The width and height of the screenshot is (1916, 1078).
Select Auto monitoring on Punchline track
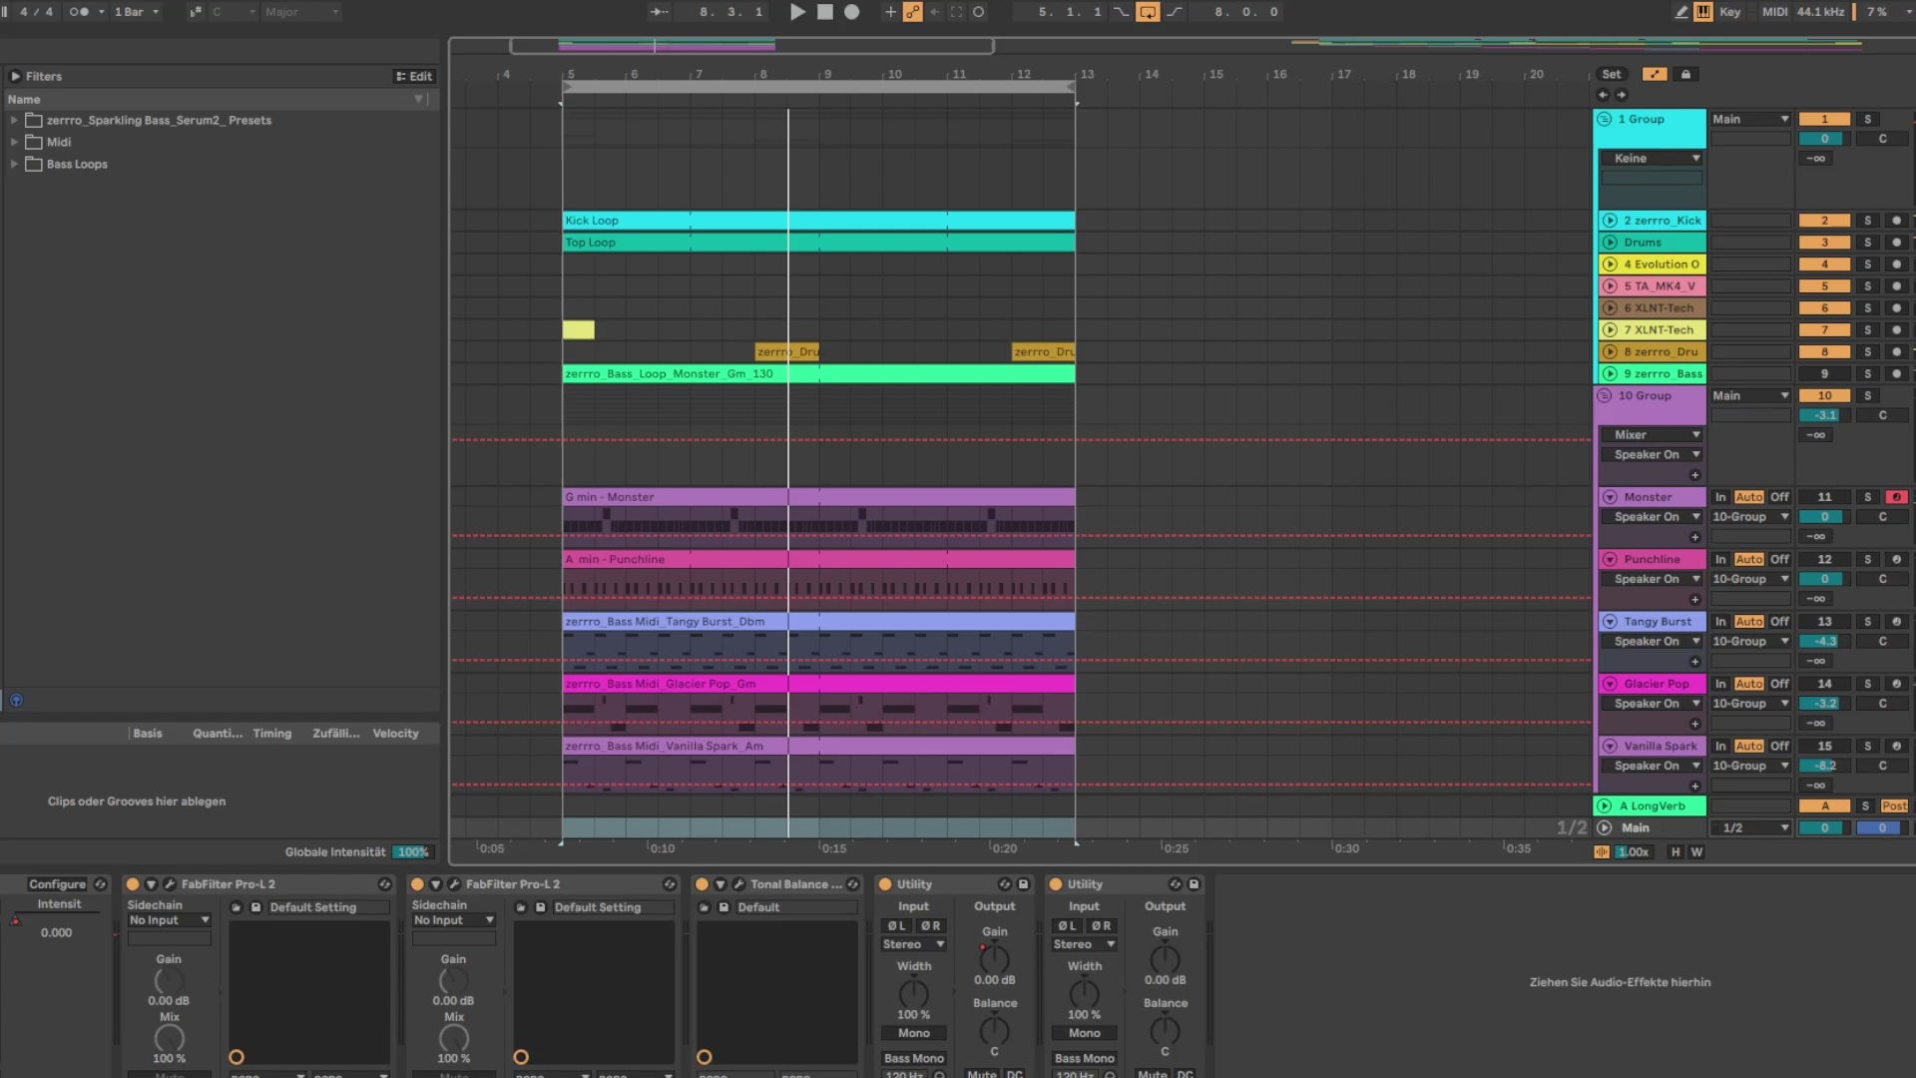tap(1748, 560)
